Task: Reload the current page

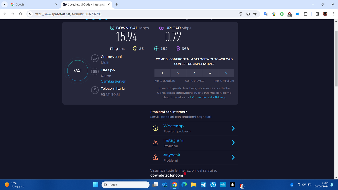Action: click(x=21, y=14)
